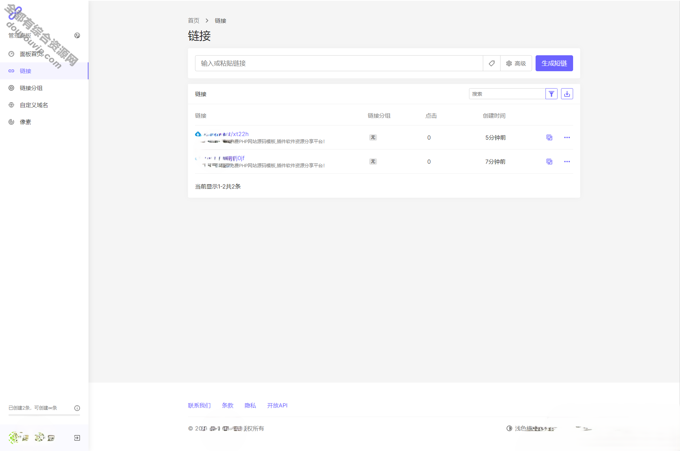Focus the 搜索 search box
Viewport: 680px width, 451px height.
click(x=507, y=94)
